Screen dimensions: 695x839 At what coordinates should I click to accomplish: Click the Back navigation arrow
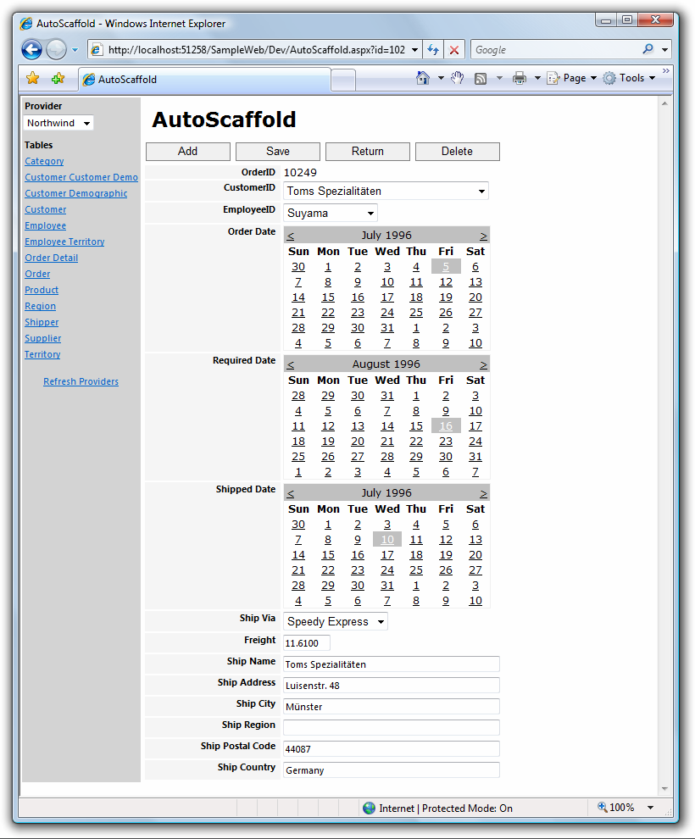pyautogui.click(x=31, y=49)
